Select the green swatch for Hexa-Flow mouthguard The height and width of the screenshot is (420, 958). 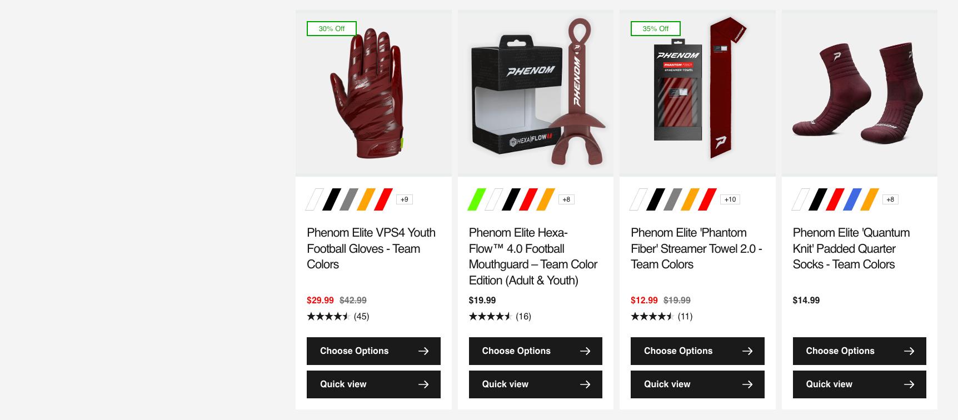[x=477, y=199]
